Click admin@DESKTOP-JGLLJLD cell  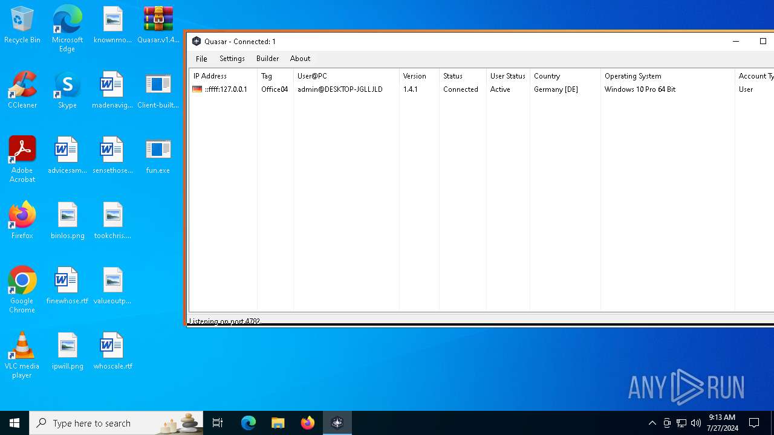340,89
